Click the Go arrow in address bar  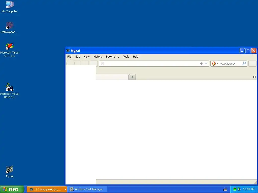(201, 64)
